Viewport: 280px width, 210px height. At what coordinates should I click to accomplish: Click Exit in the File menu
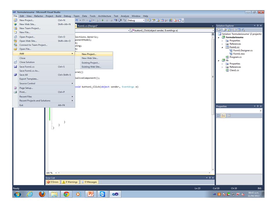43,105
